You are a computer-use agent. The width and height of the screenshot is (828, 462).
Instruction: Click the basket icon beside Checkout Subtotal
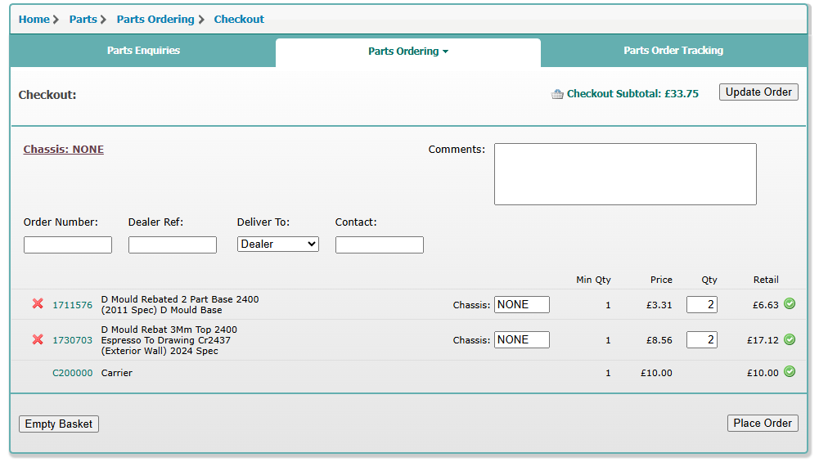(x=557, y=94)
